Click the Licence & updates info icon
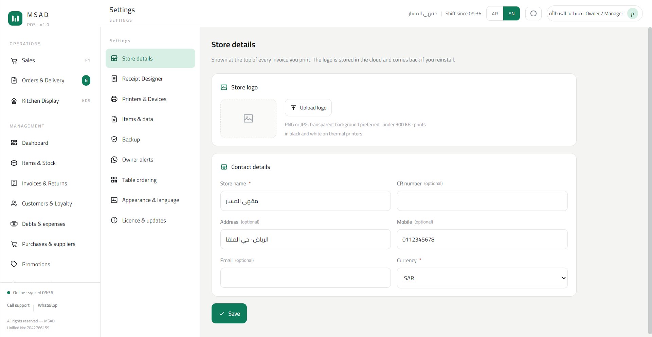This screenshot has height=337, width=652. tap(114, 220)
